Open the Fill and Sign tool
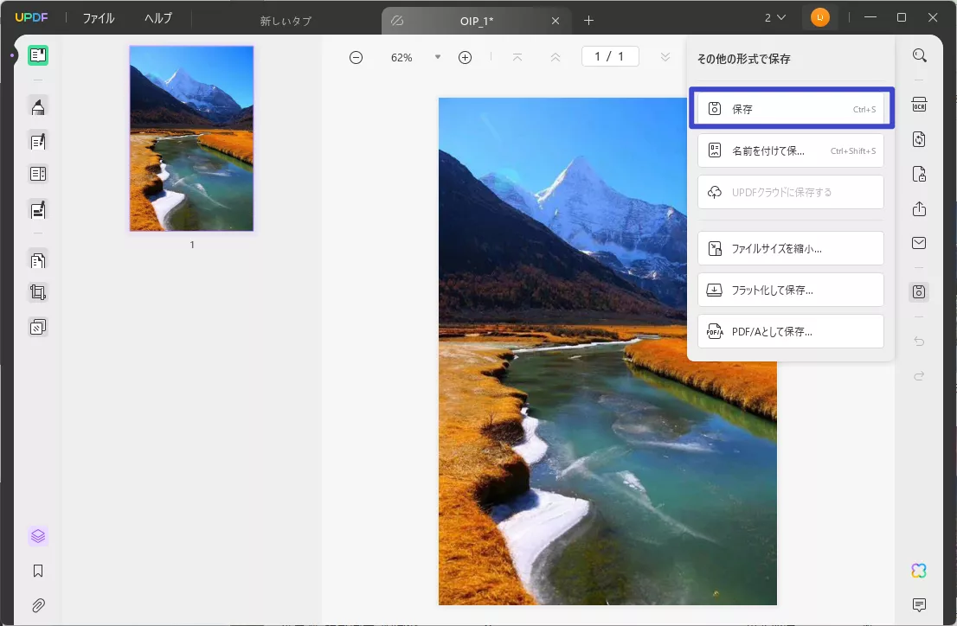The width and height of the screenshot is (957, 626). click(38, 210)
